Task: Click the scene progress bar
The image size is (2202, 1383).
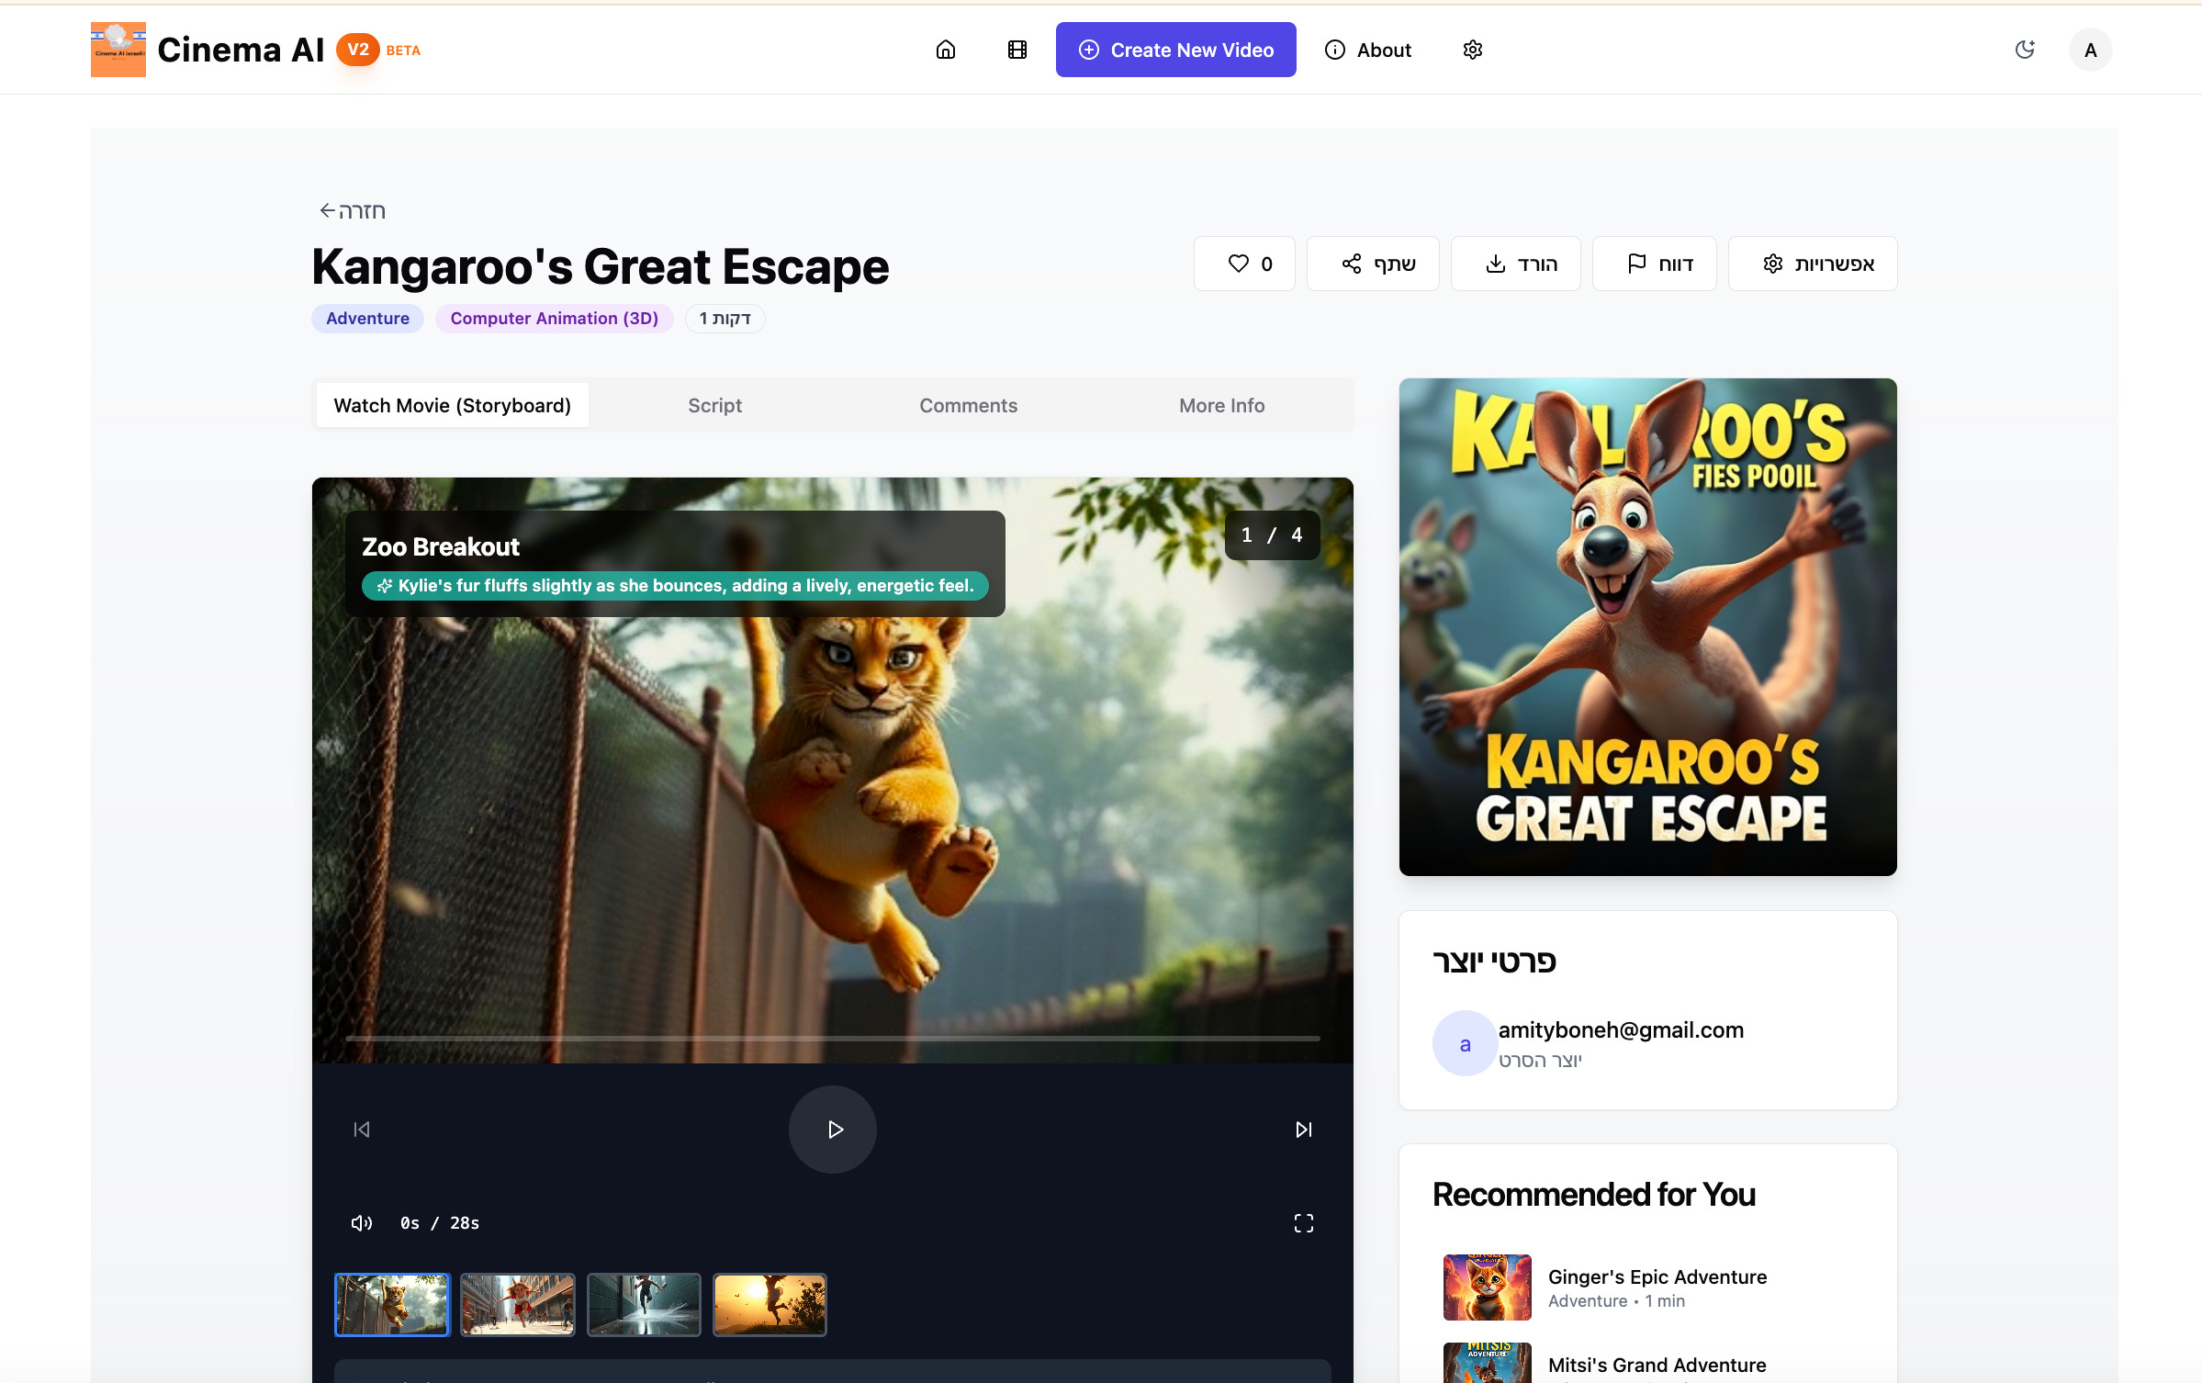Action: 832,1038
